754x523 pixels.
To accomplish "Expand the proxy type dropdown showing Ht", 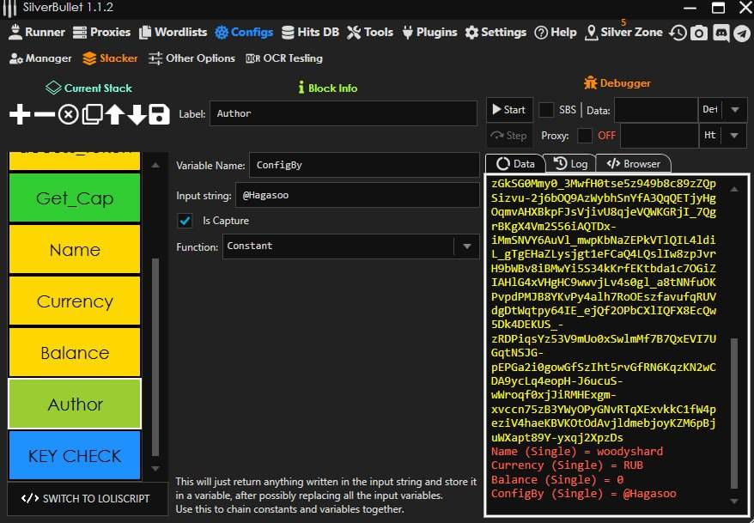I will point(734,136).
